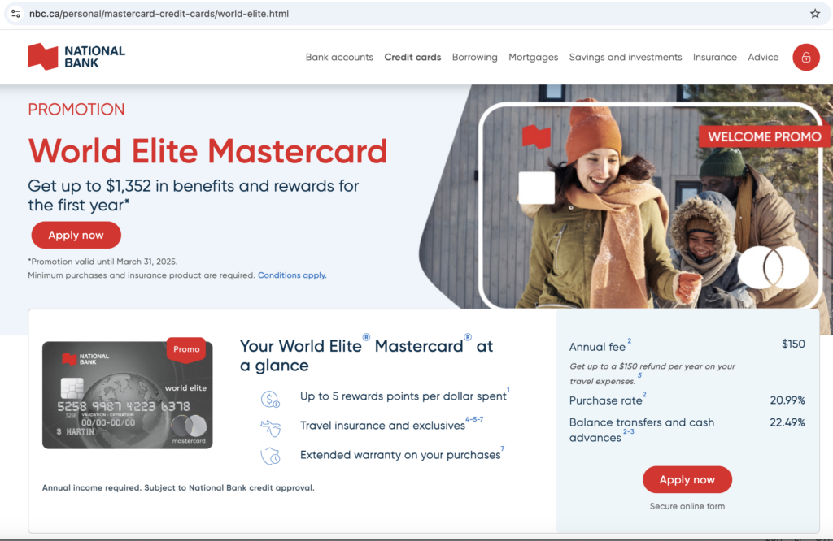The image size is (833, 541).
Task: Click footnote 2 beside Annual fee
Action: pos(629,341)
